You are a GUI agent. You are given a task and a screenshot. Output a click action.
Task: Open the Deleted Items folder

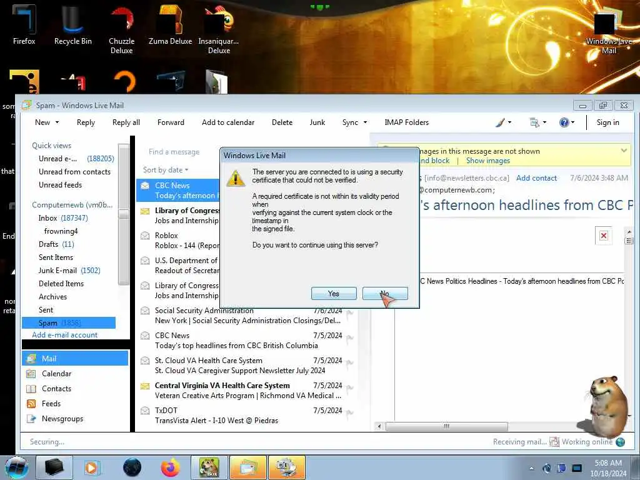click(x=61, y=283)
